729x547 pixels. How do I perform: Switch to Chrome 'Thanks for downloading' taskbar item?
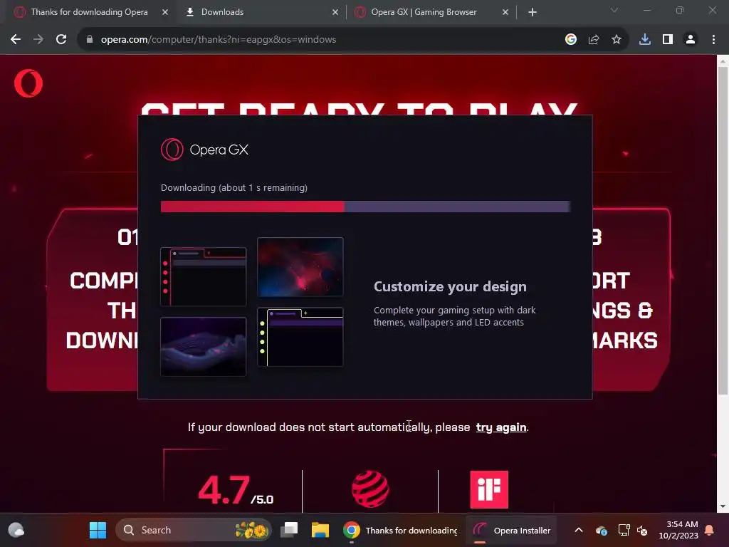click(x=401, y=530)
